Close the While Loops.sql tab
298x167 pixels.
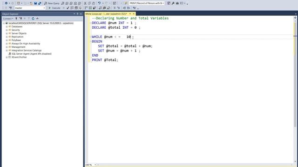tap(134, 14)
